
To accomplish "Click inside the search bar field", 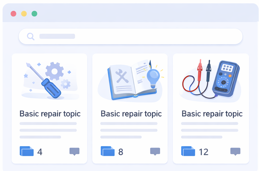I will 133,36.
